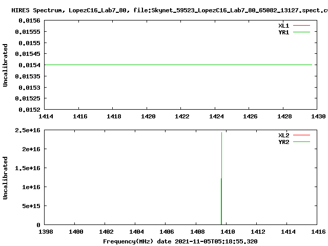
Task: Click the red XL1 legend line sample
Action: point(301,26)
